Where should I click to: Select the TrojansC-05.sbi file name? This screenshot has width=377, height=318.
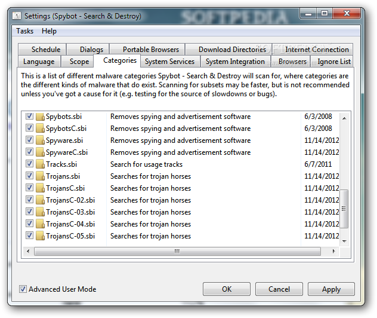(70, 236)
